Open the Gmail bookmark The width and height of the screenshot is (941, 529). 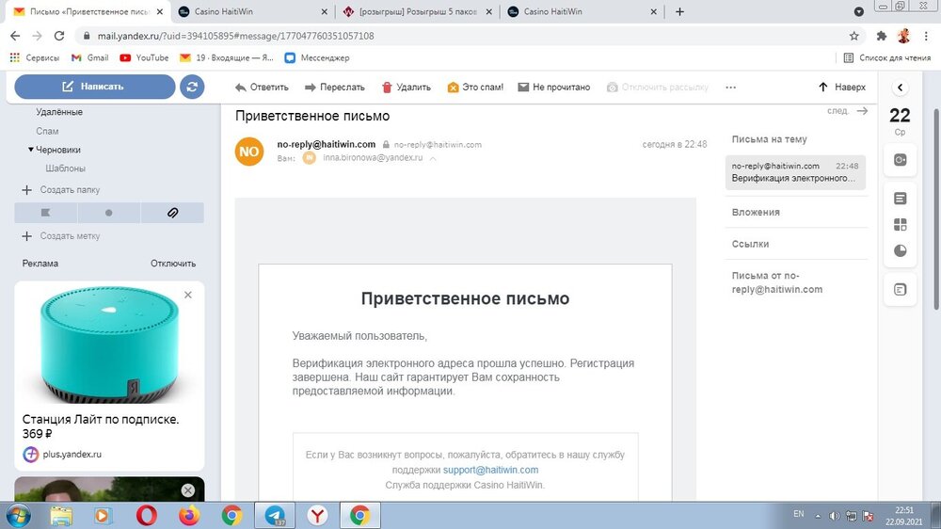coord(90,57)
